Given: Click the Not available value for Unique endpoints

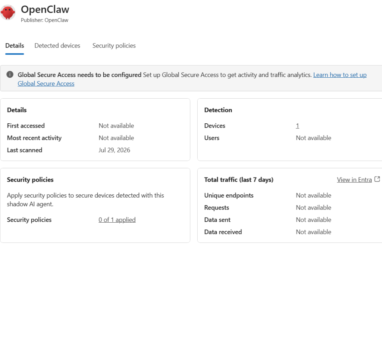Looking at the screenshot, I should [313, 195].
